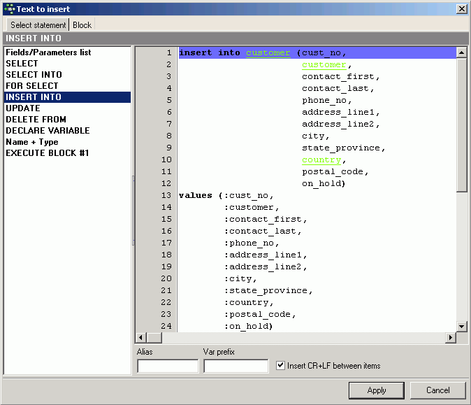Choose the DECLARE VARIABLE template
The width and height of the screenshot is (471, 405).
click(67, 131)
